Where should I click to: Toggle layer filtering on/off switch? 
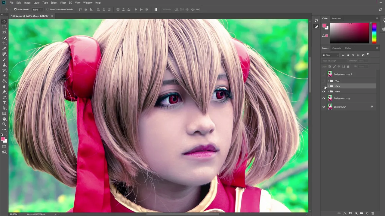[368, 55]
